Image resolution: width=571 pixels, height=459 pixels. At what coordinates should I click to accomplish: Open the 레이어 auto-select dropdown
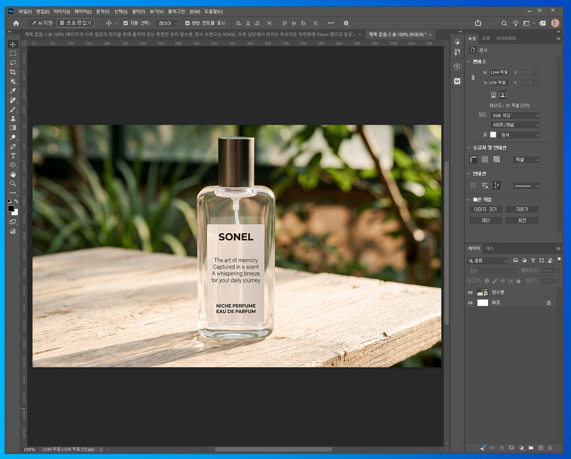(x=167, y=23)
